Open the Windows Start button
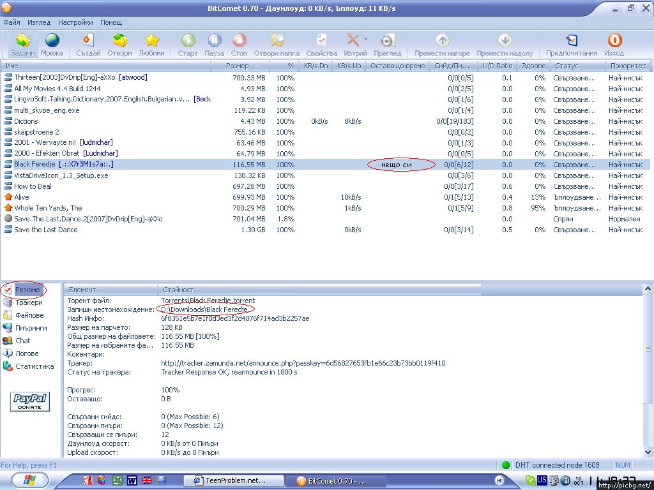Screen dimensions: 654x490 [x=29, y=480]
